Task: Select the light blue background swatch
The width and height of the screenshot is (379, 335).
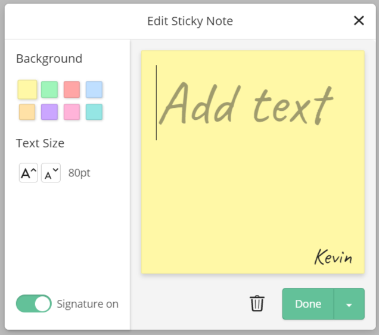Action: coord(94,89)
